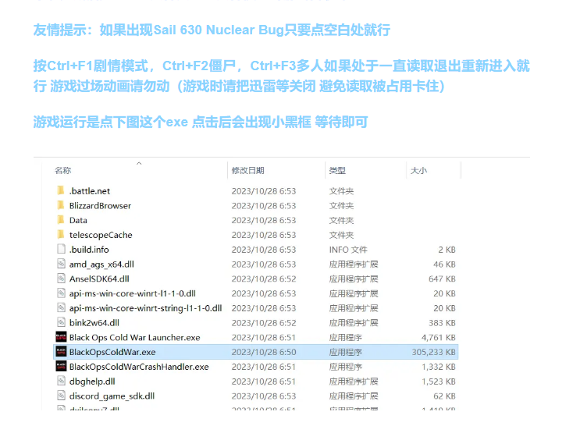
Task: Select file name Black Ops Cold War Launcher.exe
Action: click(135, 337)
